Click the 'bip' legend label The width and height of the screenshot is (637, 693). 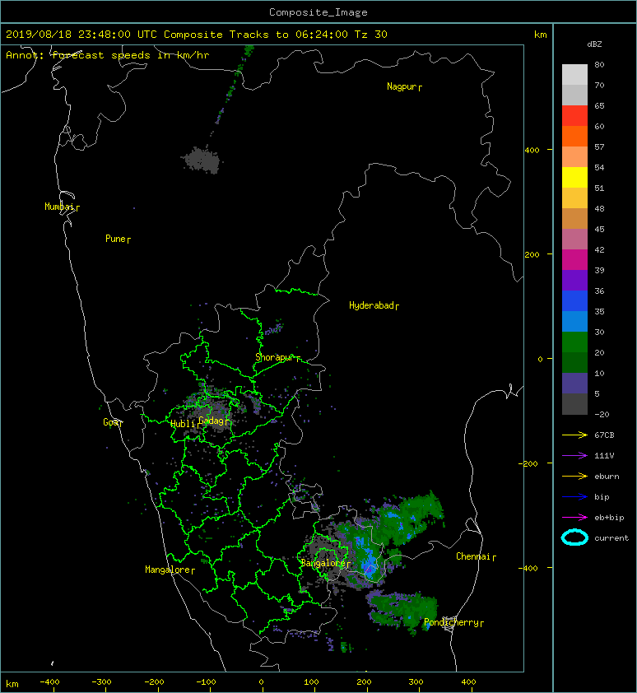(602, 497)
